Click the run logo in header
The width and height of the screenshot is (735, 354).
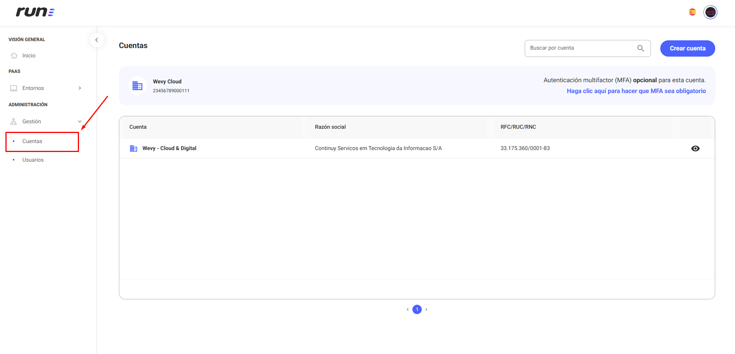coord(35,12)
